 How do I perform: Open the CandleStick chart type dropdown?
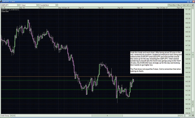57,5
